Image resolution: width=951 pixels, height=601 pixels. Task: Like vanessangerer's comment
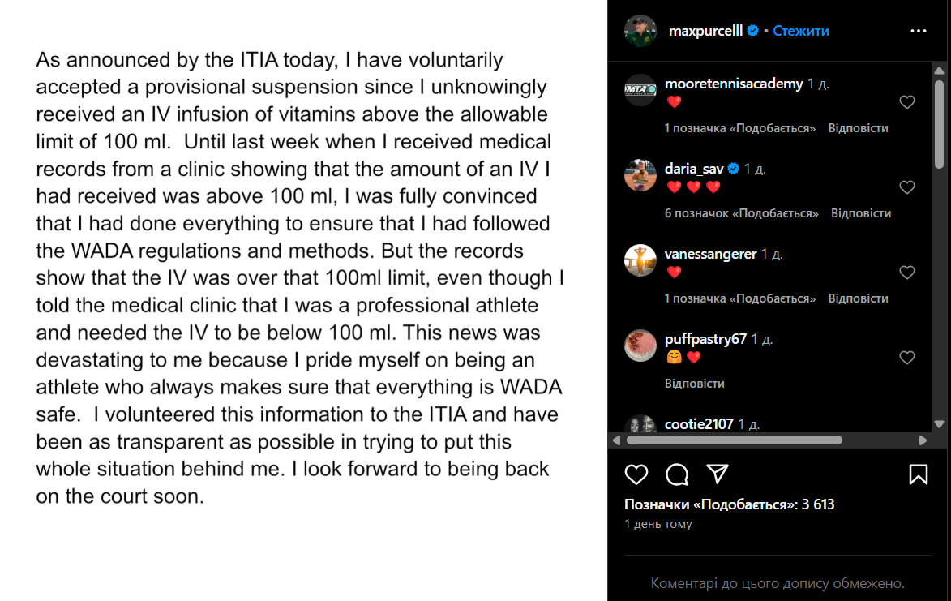(x=906, y=273)
